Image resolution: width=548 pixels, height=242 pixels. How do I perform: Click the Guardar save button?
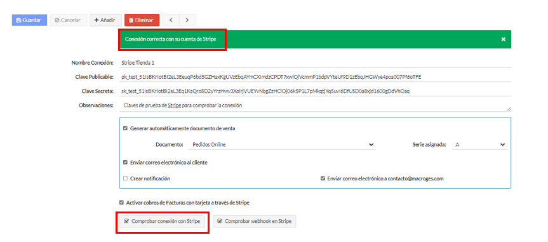(x=29, y=20)
